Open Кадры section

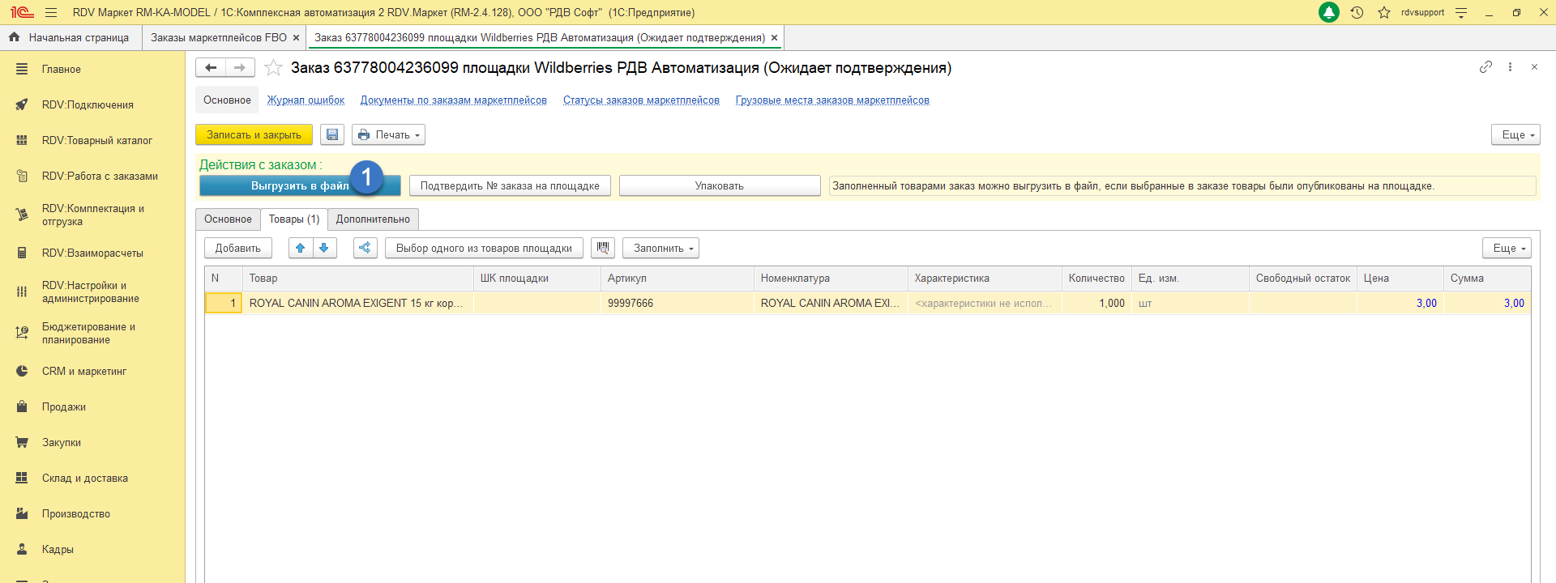click(x=58, y=550)
